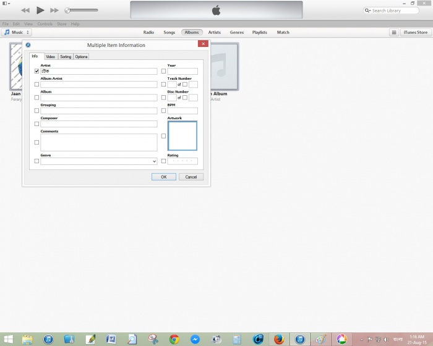Check the Comments checkbox
Viewport: 433px width, 346px height.
pos(36,142)
